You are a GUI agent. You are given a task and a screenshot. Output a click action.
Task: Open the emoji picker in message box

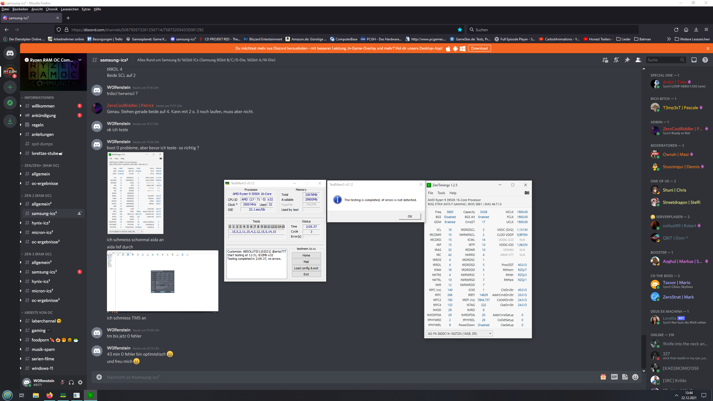coord(635,377)
